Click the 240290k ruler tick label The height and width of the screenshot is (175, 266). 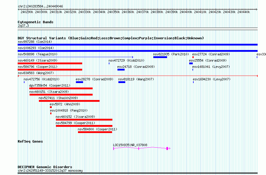(x=27, y=12)
